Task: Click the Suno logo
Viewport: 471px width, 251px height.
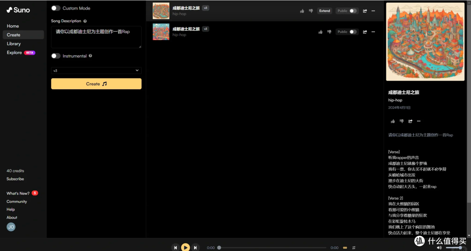Action: 18,10
